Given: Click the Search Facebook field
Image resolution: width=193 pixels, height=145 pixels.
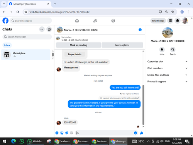Looking at the screenshot, I should 31,20.
